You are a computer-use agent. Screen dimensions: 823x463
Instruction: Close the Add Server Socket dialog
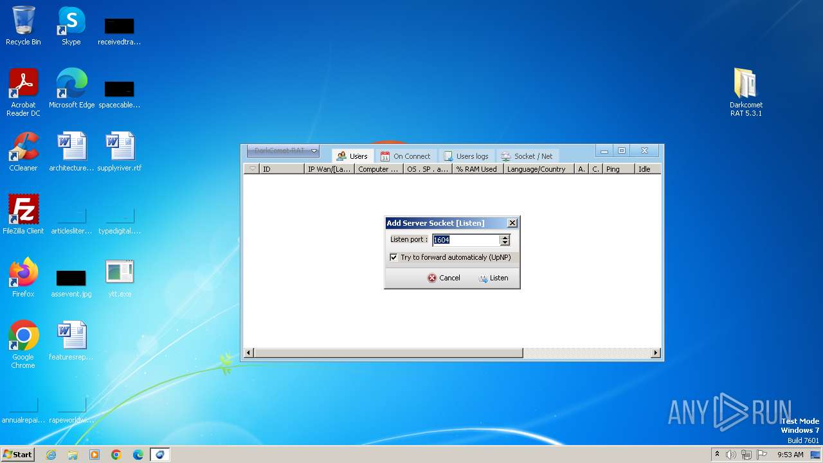pyautogui.click(x=512, y=223)
